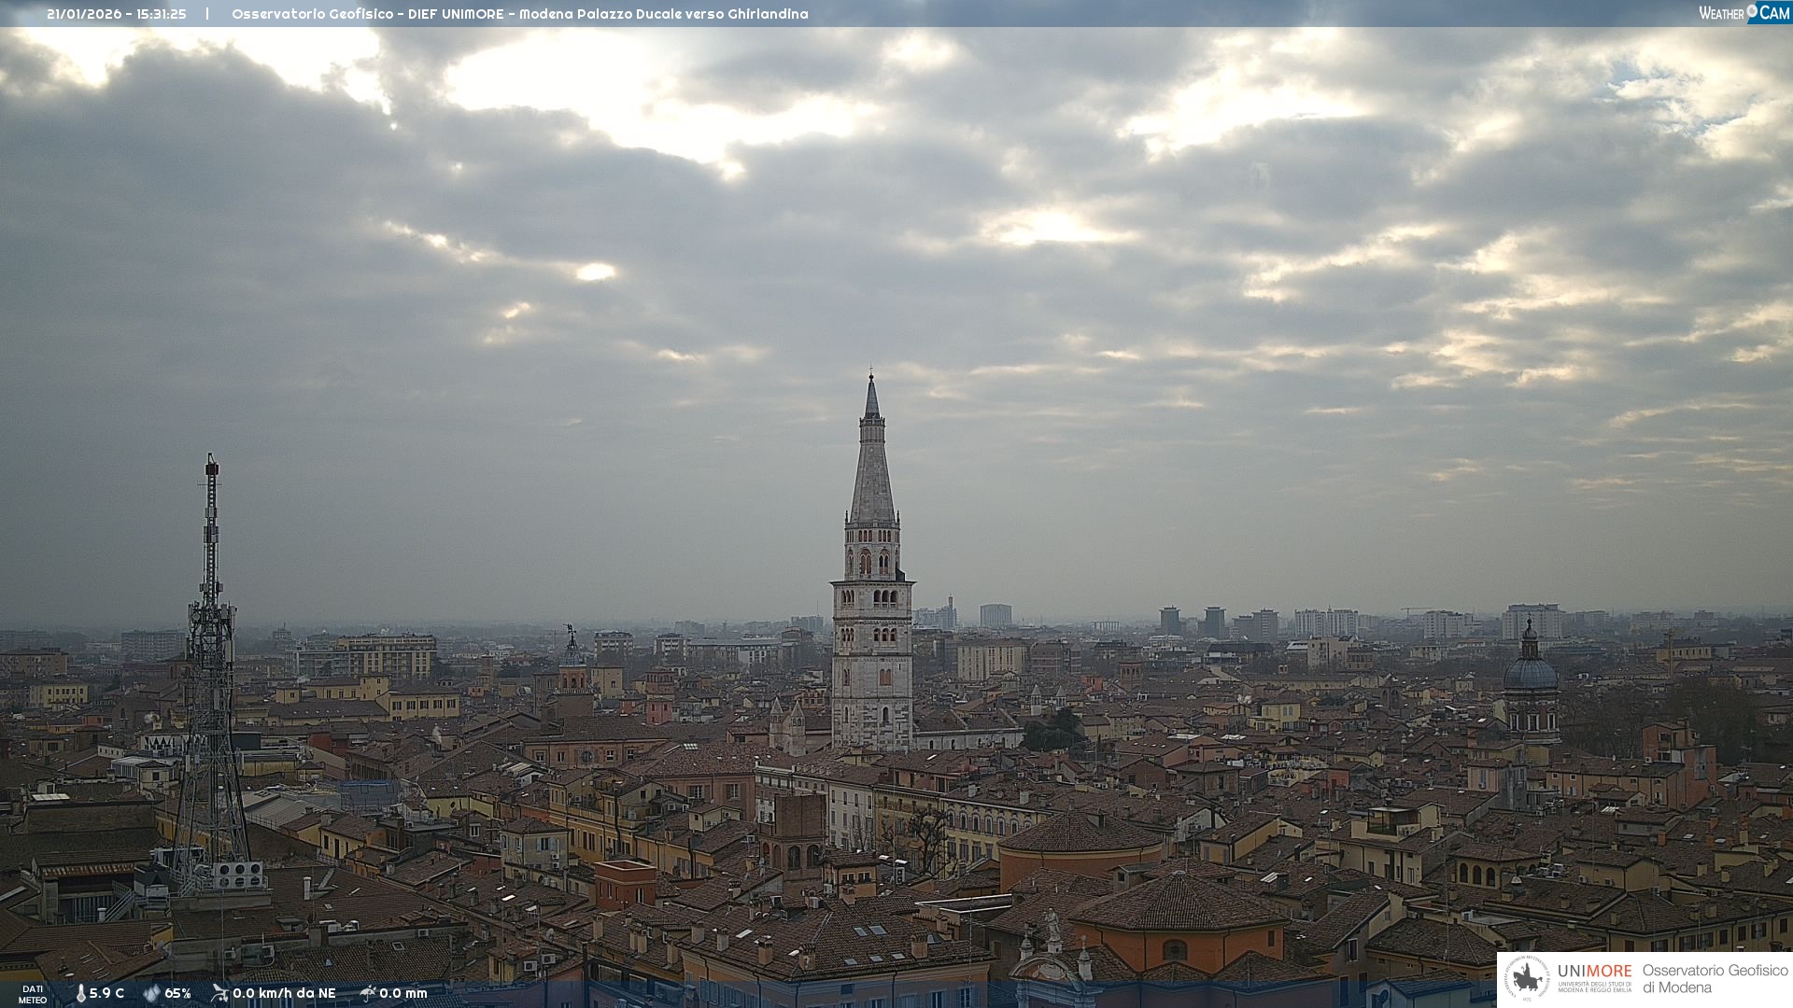Click the 65% humidity value

tap(177, 993)
